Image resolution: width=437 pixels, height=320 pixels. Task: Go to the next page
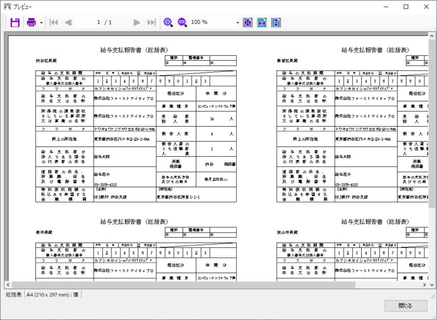point(137,22)
